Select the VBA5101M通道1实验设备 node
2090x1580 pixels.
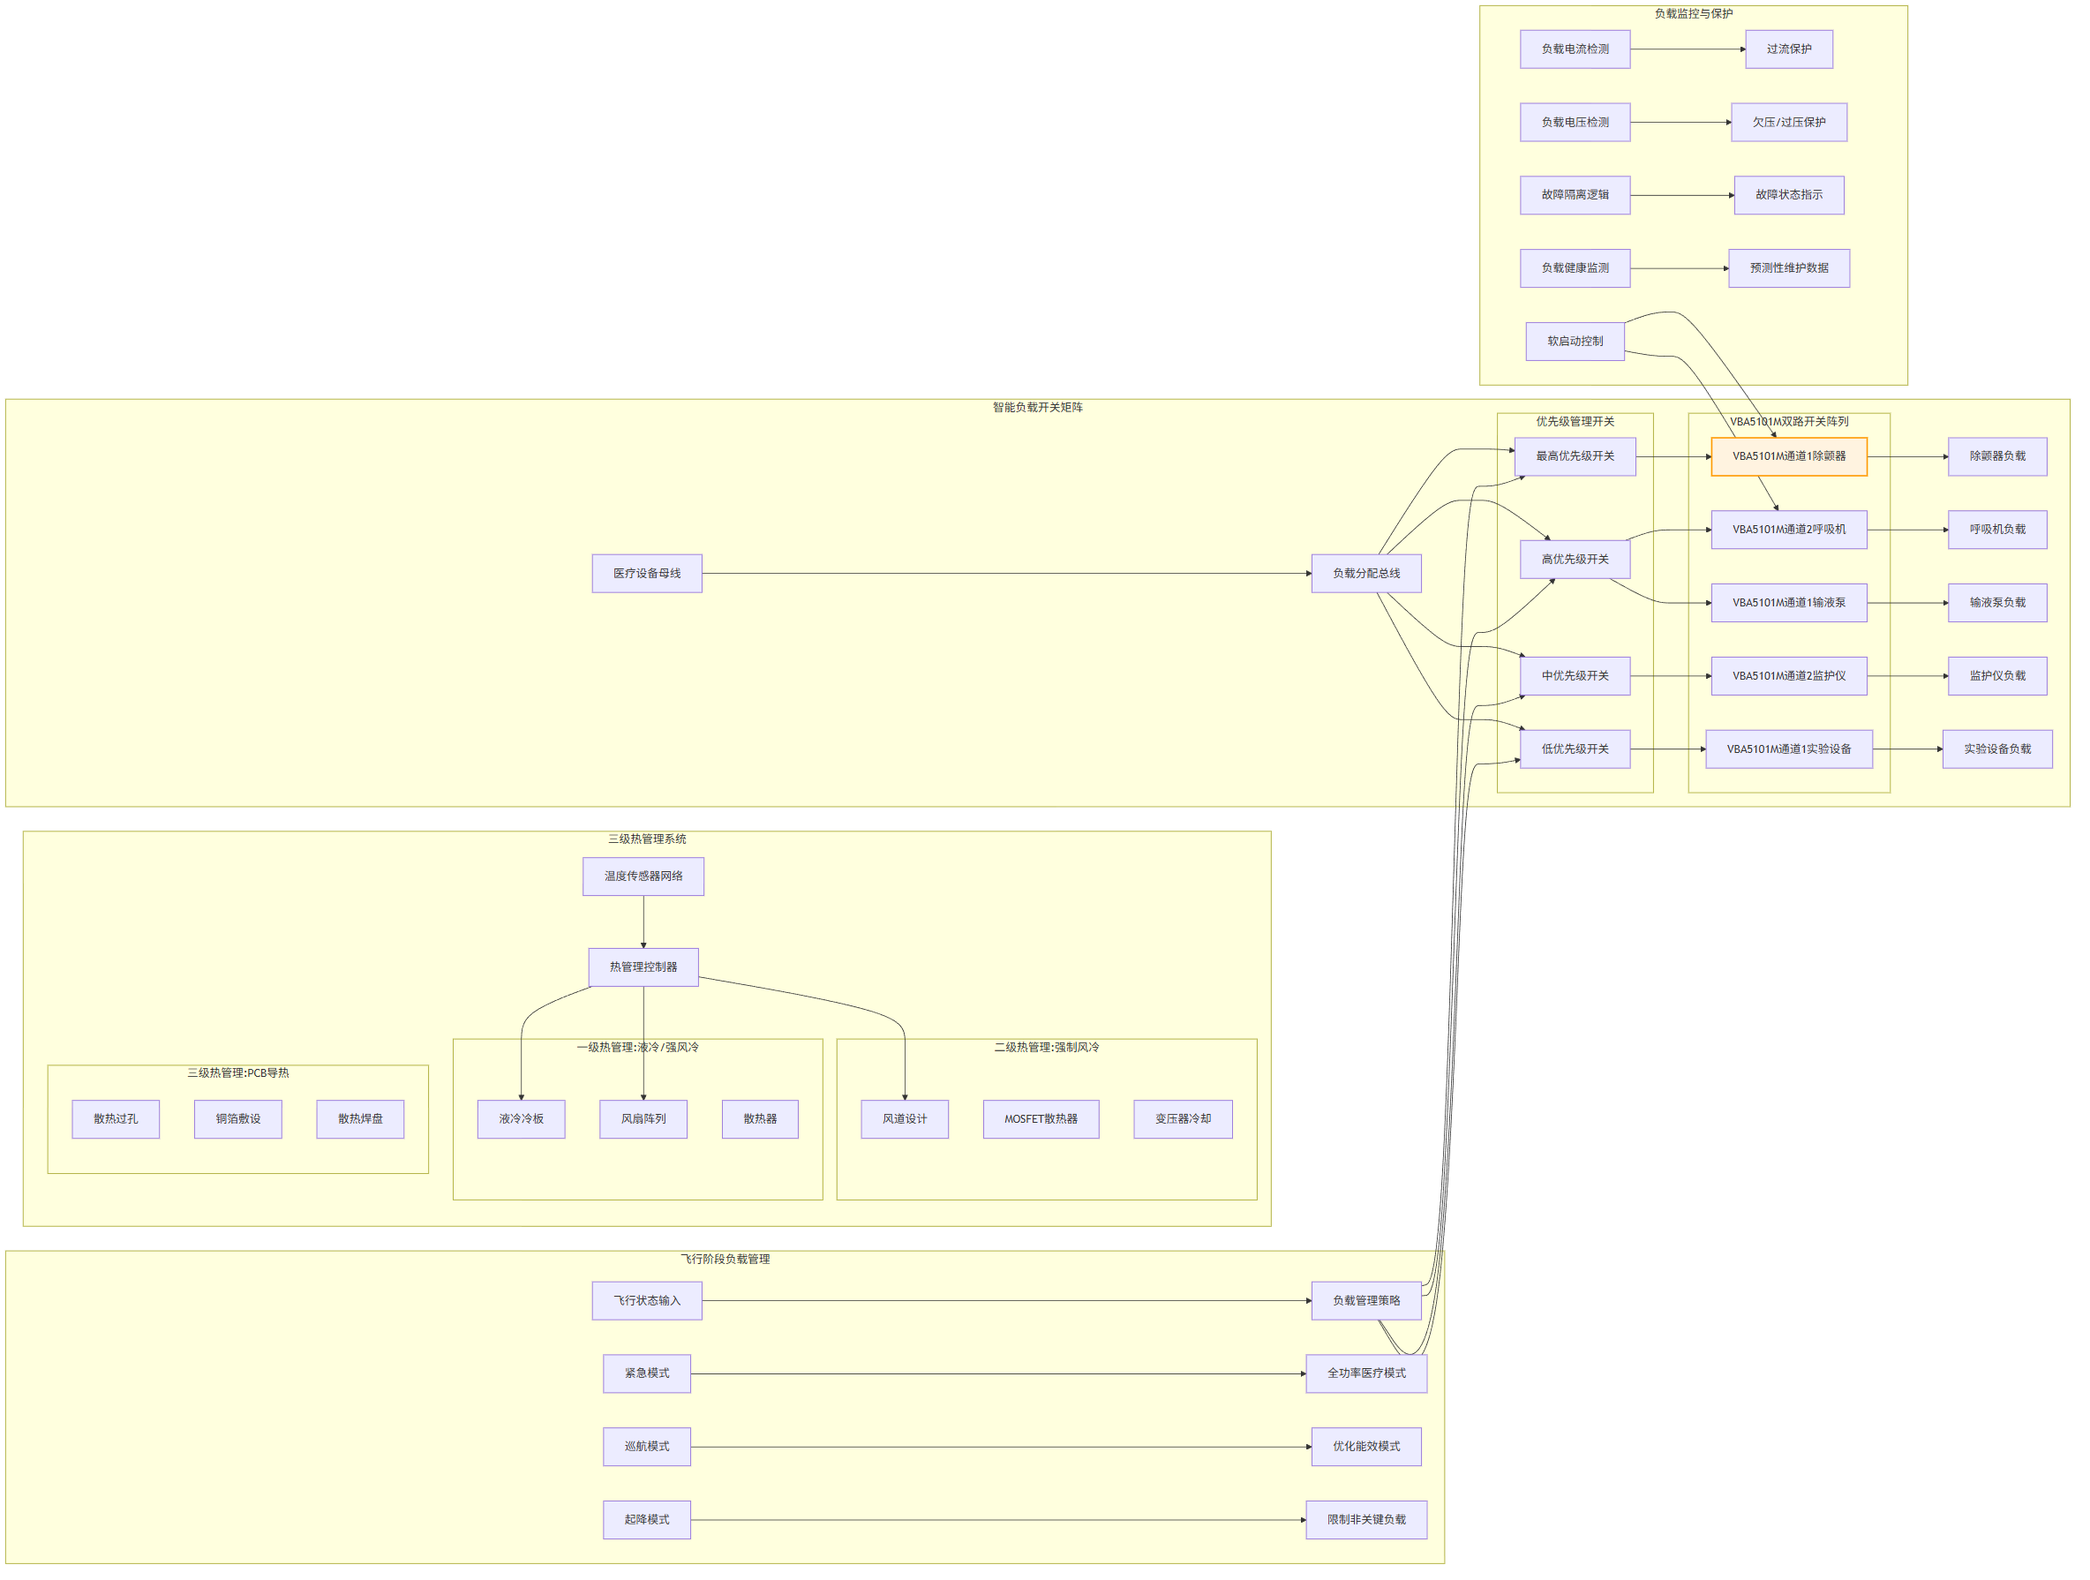tap(1789, 749)
